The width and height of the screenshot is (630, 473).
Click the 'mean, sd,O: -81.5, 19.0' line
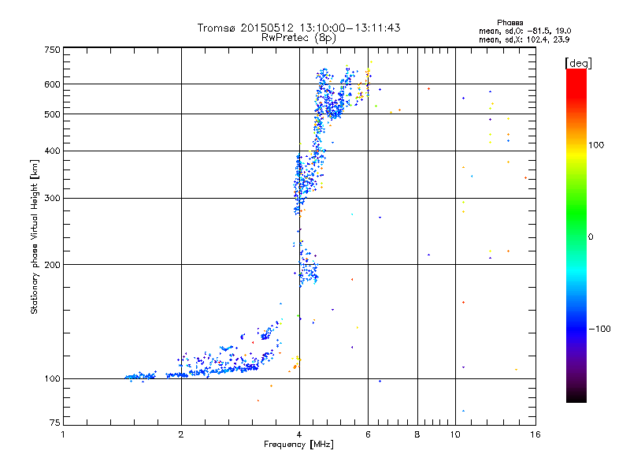tap(524, 31)
